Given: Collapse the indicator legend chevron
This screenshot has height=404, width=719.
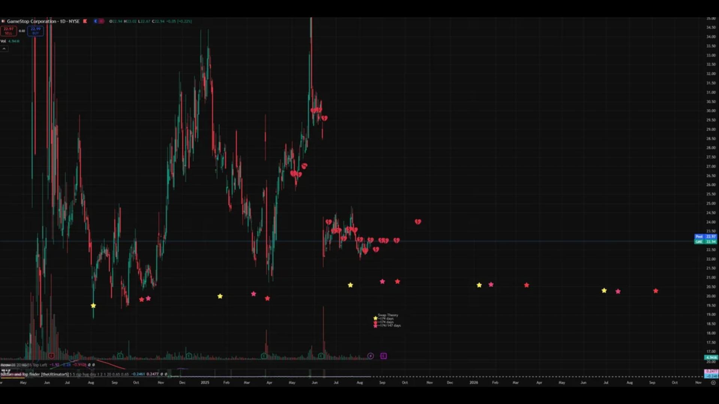Looking at the screenshot, I should 4,49.
